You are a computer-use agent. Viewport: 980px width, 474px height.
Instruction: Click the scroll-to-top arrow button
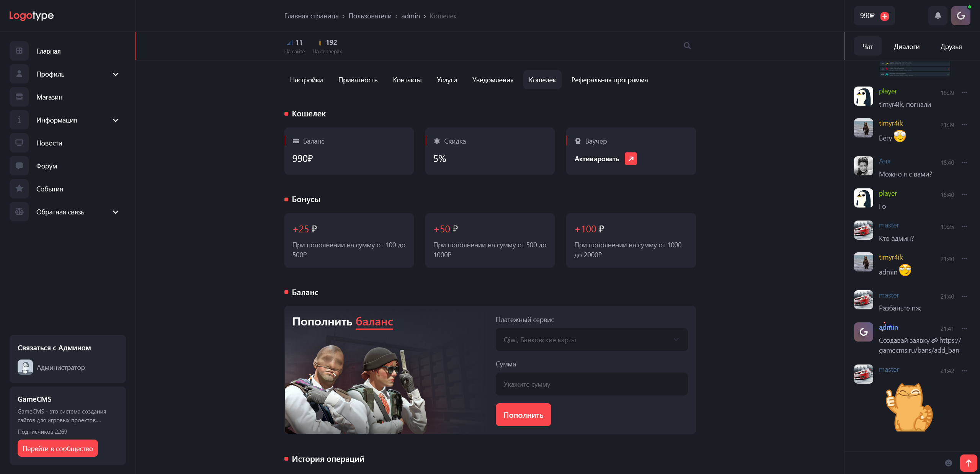[969, 463]
